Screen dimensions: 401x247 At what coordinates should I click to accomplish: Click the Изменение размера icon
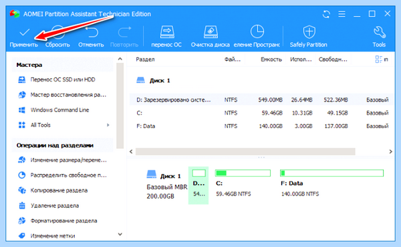pyautogui.click(x=22, y=160)
